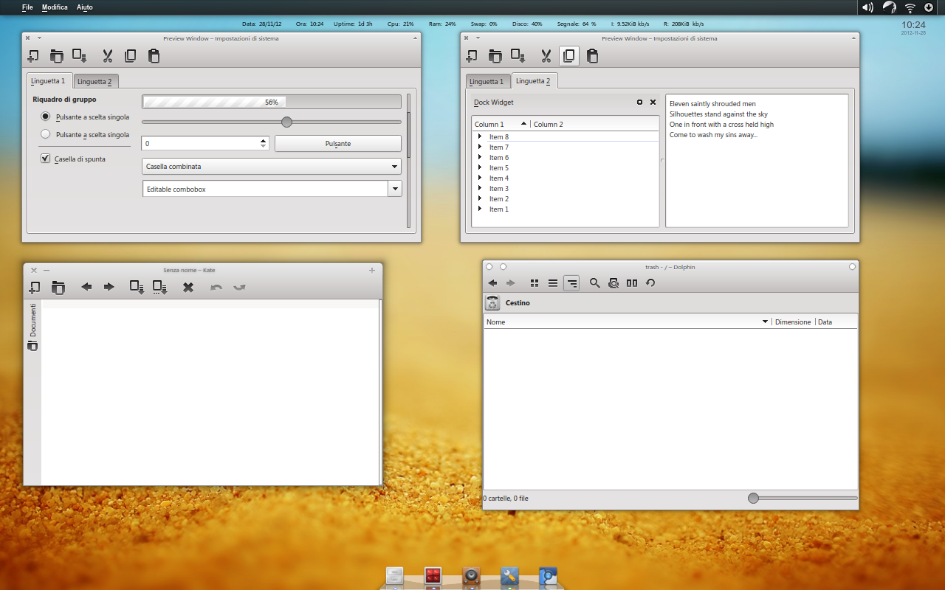Image resolution: width=945 pixels, height=590 pixels.
Task: Select the filled Pulsante a scelta singola radio
Action: 46,117
